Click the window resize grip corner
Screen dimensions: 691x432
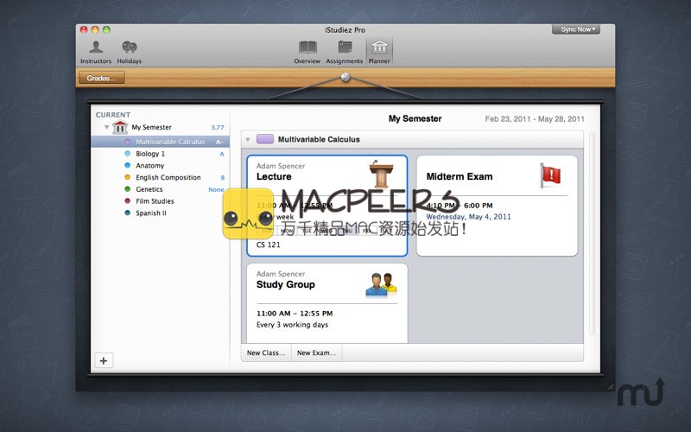[611, 386]
